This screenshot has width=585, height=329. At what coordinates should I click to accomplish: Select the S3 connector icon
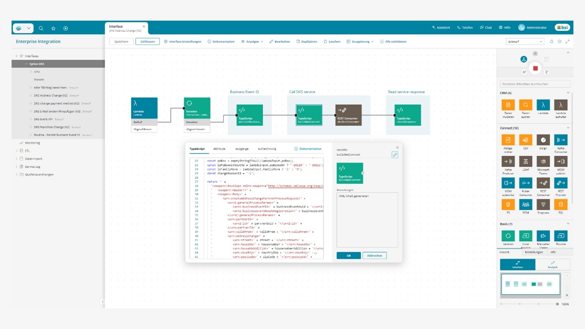(x=508, y=204)
